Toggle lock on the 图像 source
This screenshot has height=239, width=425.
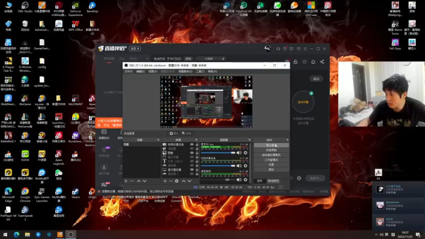(x=197, y=153)
